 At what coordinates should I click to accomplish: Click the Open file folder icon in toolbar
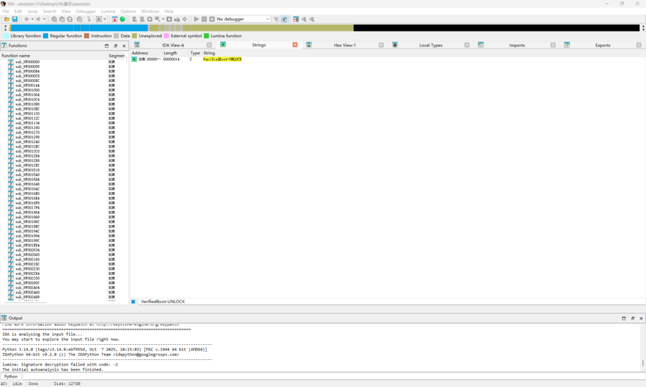[x=8, y=19]
